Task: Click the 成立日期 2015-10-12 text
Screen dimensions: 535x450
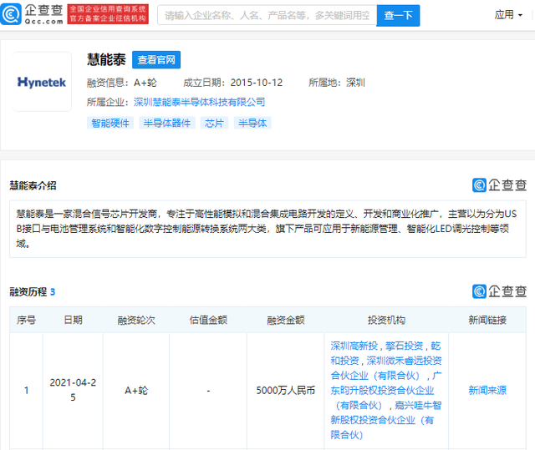Action: 233,83
